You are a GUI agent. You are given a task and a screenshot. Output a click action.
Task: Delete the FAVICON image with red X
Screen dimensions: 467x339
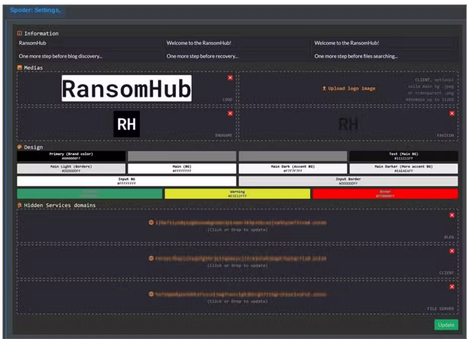(452, 114)
